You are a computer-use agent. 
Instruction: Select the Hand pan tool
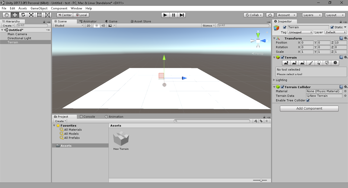tap(6, 15)
